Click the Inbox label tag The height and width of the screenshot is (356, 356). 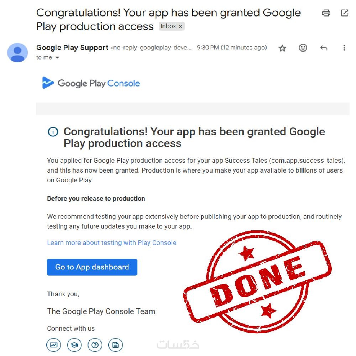pos(168,26)
